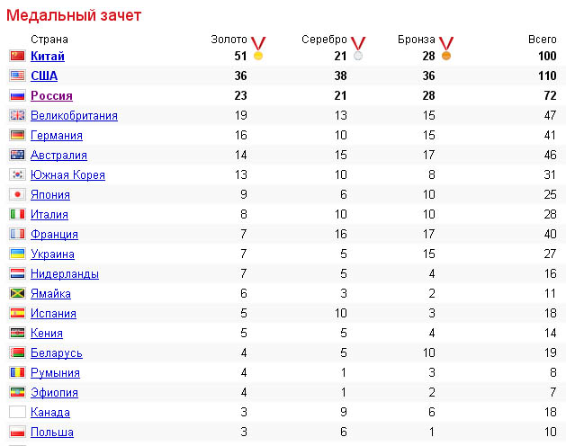Open the Франция country link
The height and width of the screenshot is (446, 566).
[54, 234]
